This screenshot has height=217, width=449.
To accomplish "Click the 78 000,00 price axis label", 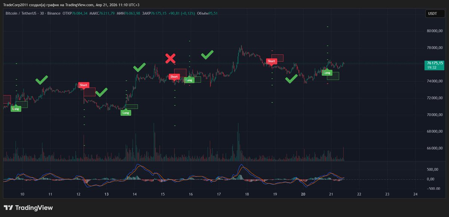I will (x=435, y=48).
